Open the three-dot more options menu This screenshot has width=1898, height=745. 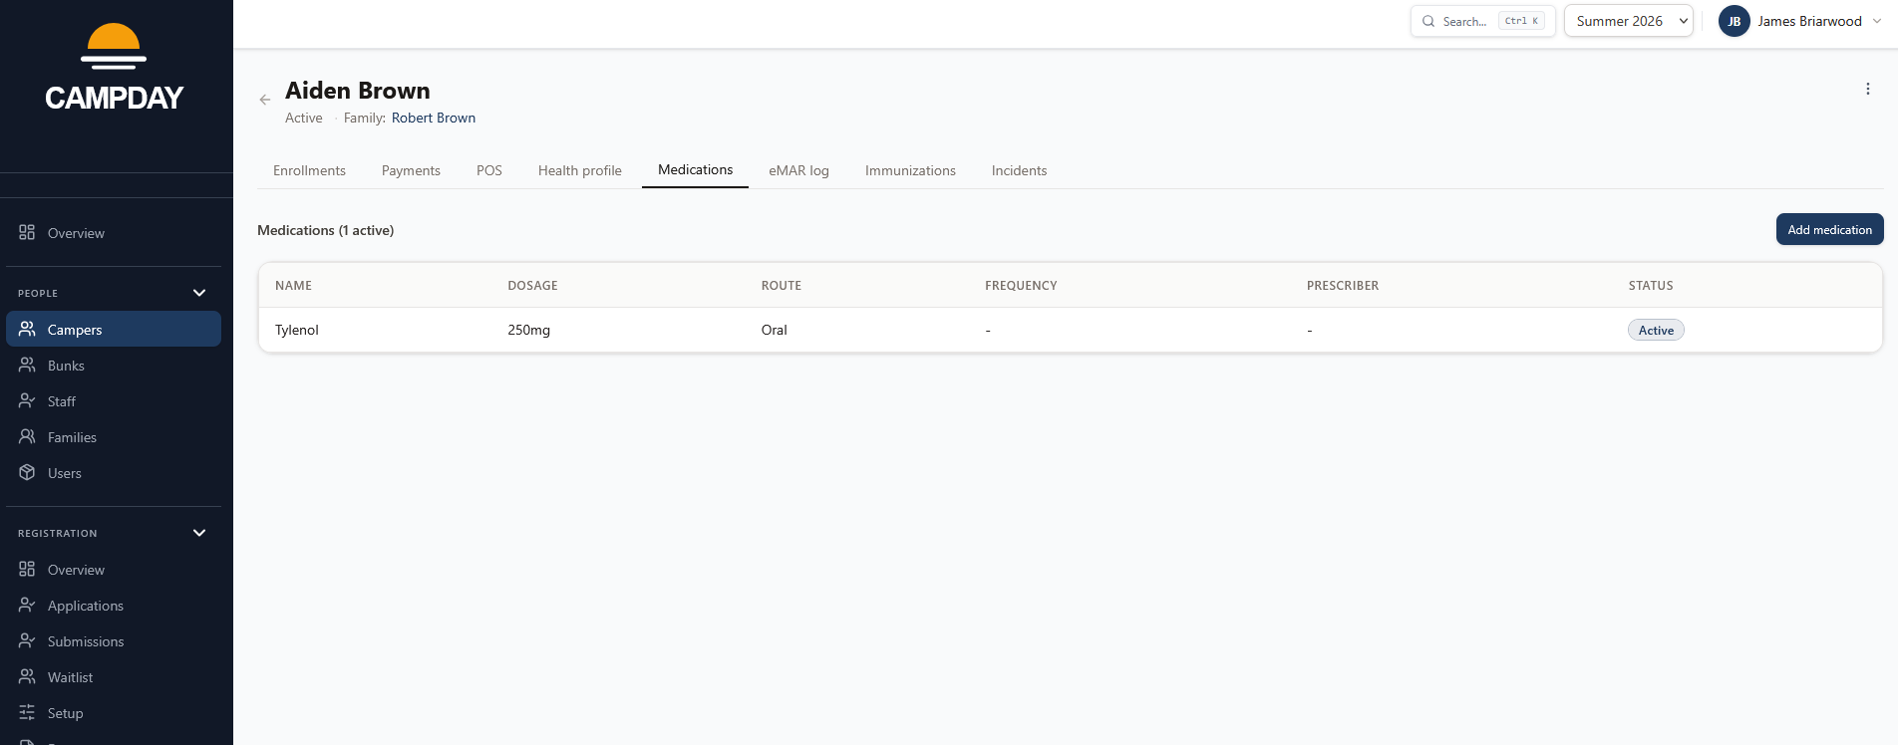(1868, 89)
